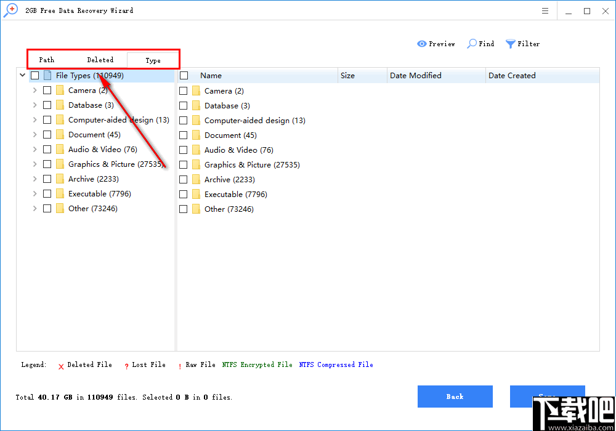Click the Camera folder icon in the tree
Viewport: 616px width, 431px height.
pyautogui.click(x=60, y=90)
